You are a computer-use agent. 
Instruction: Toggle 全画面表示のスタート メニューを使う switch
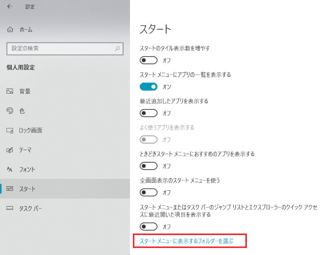pos(148,193)
